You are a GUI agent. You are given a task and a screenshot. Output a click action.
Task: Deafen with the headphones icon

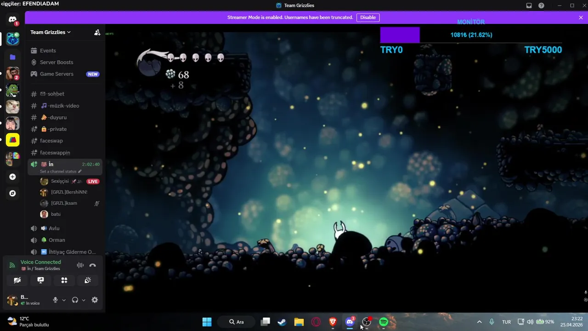click(75, 300)
